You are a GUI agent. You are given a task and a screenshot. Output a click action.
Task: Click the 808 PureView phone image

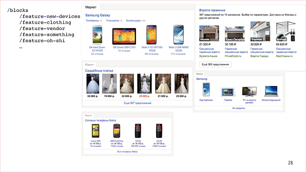(x=117, y=131)
